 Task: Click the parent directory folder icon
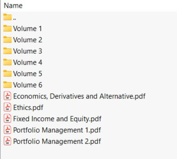tap(7, 17)
